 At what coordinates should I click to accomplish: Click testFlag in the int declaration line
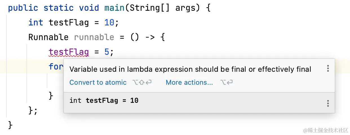click(x=69, y=22)
